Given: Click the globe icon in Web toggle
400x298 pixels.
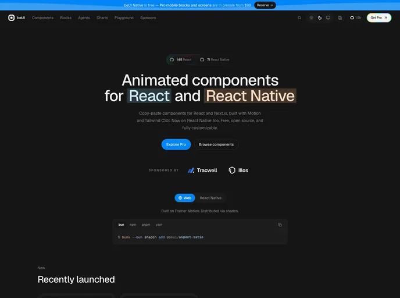Looking at the screenshot, I should (180, 198).
